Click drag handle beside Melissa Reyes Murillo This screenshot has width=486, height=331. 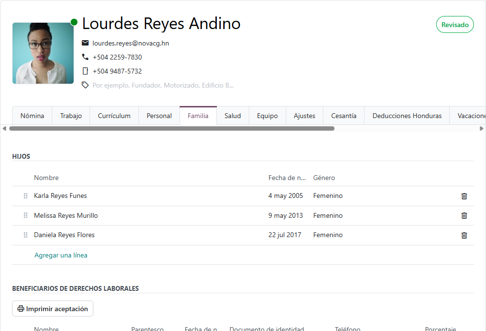(x=26, y=215)
